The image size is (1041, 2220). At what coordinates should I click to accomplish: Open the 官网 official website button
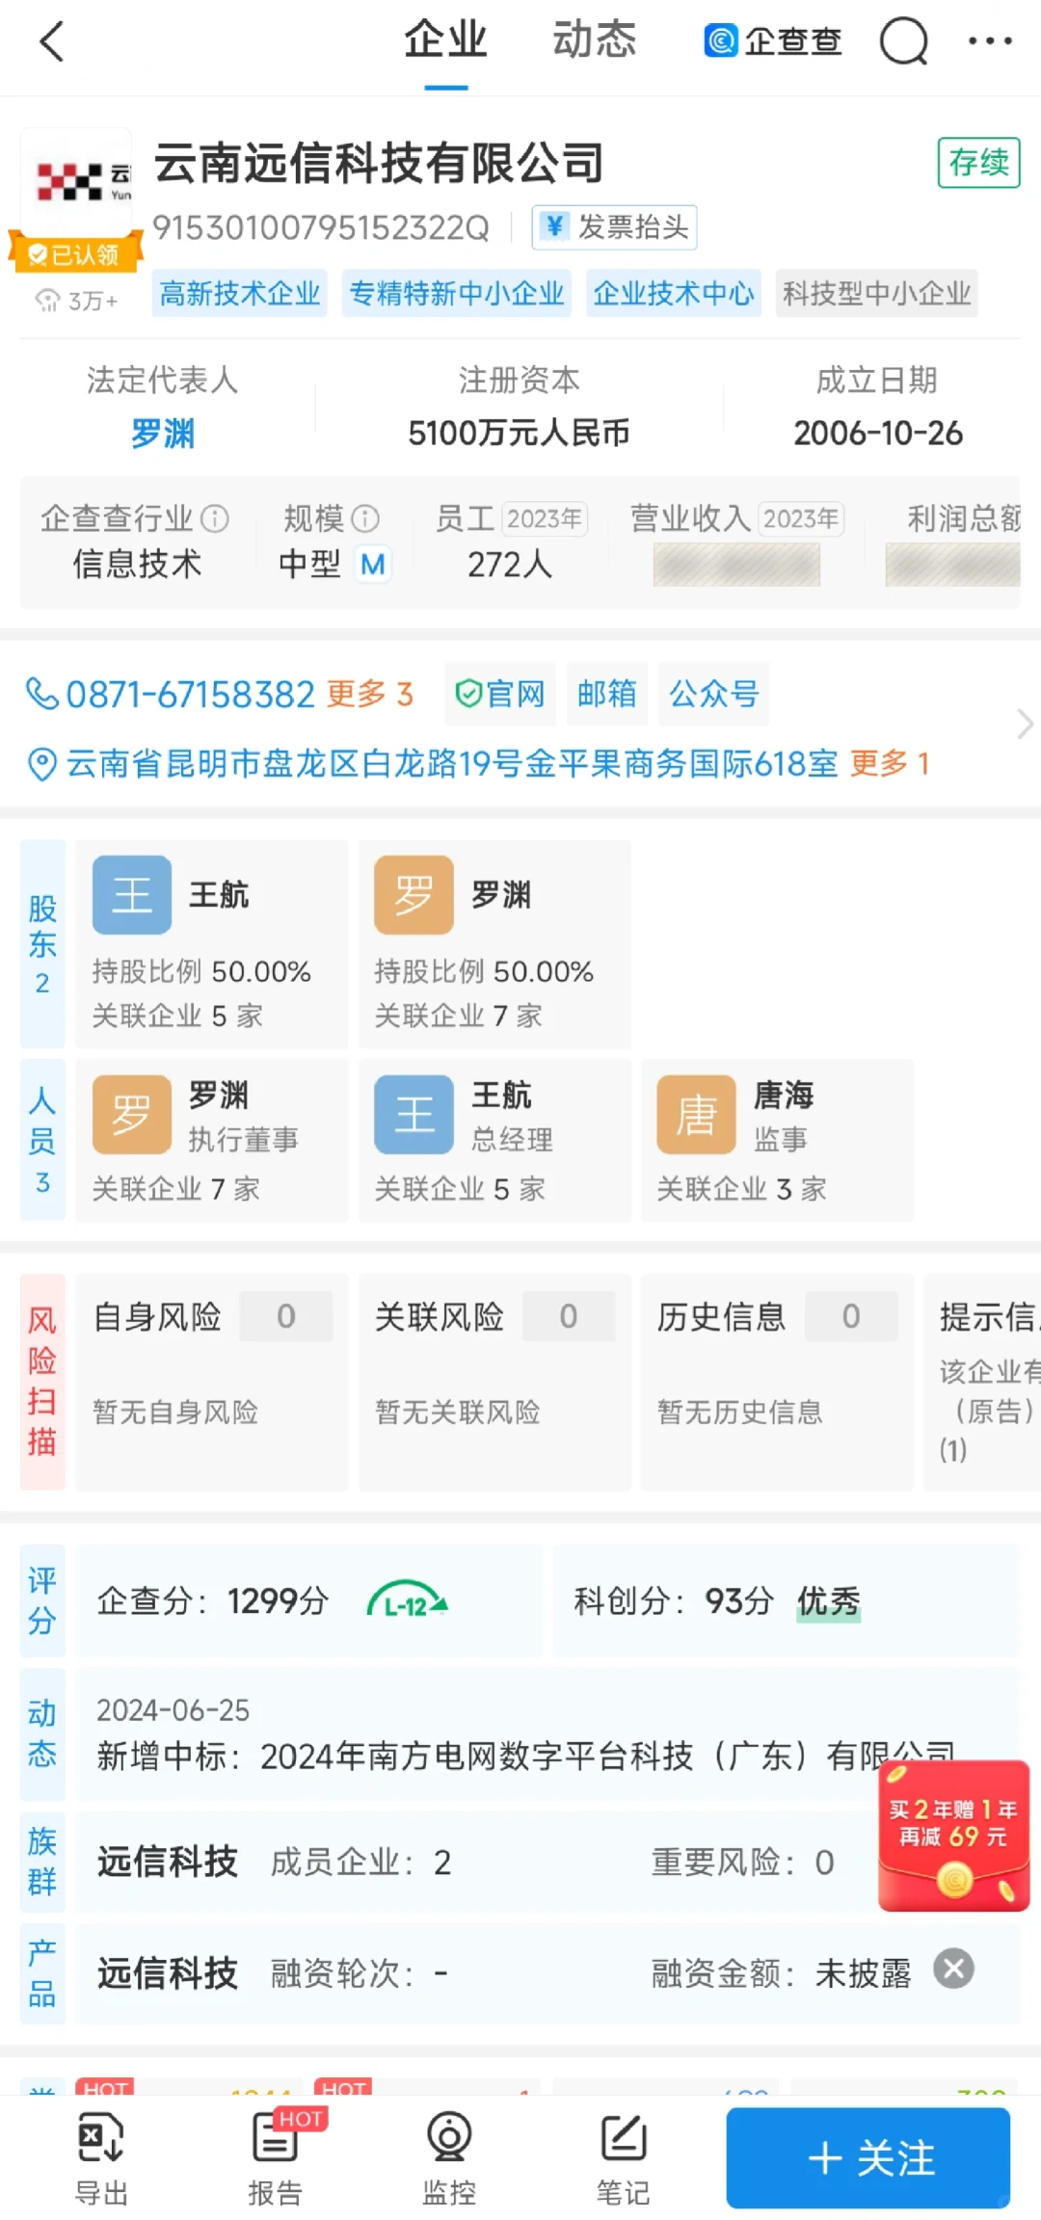(500, 694)
